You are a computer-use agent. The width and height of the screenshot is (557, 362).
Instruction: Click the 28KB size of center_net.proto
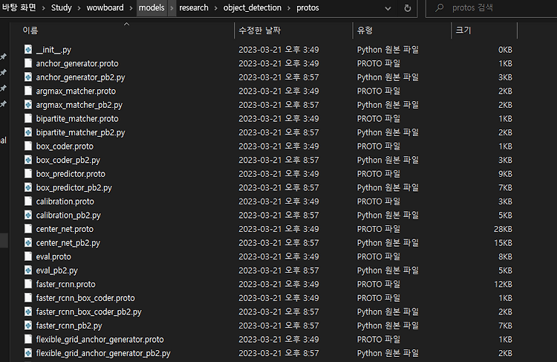503,229
